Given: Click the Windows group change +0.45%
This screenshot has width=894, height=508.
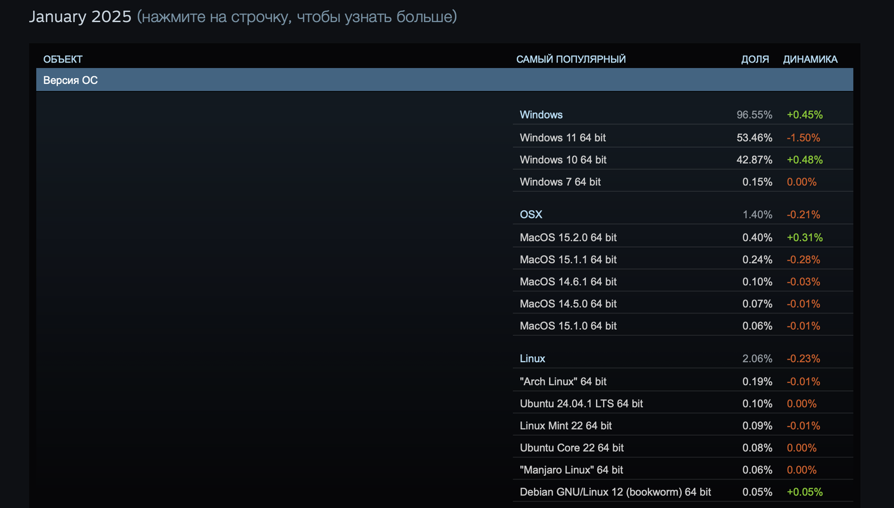Looking at the screenshot, I should tap(805, 115).
